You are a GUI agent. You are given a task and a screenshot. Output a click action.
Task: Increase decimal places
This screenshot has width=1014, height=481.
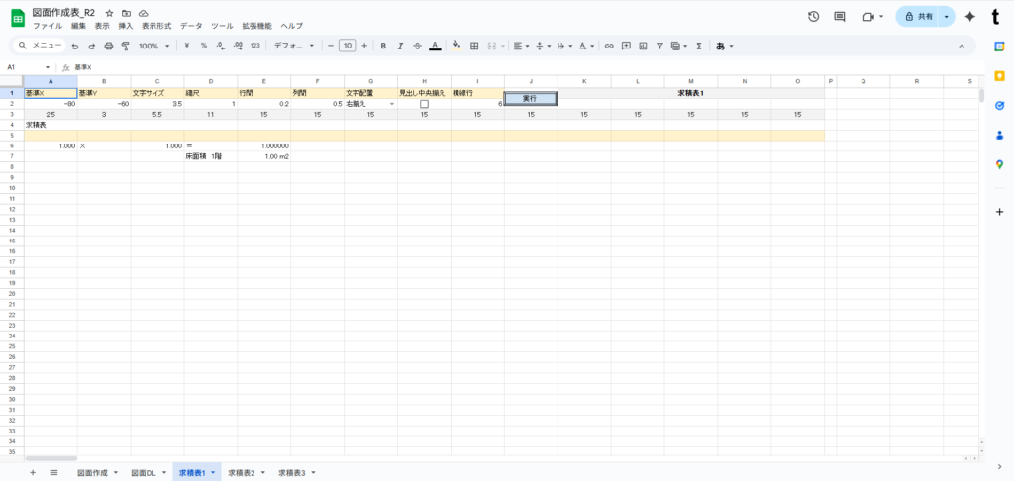238,46
